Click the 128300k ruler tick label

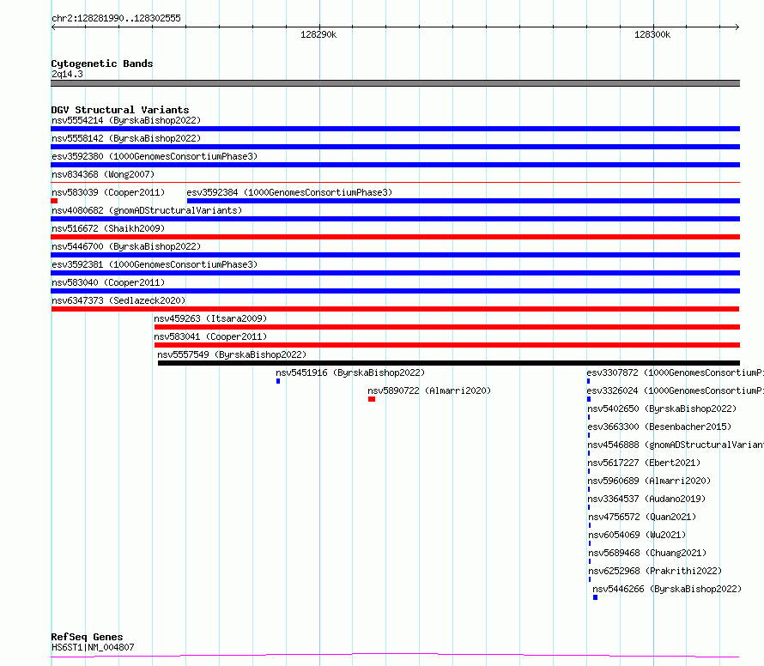tap(652, 34)
